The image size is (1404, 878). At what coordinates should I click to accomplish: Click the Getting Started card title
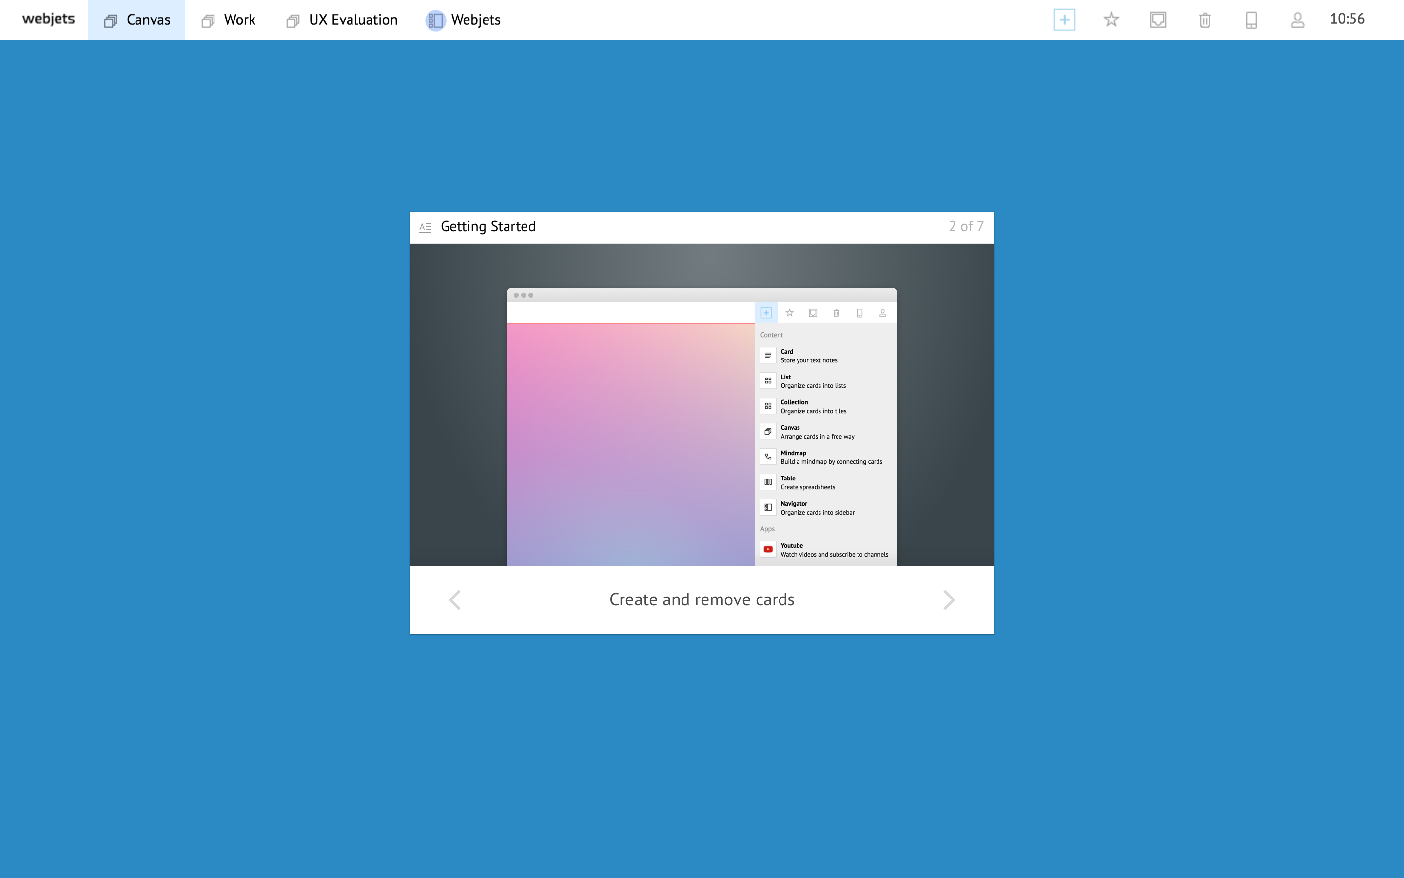pos(488,226)
